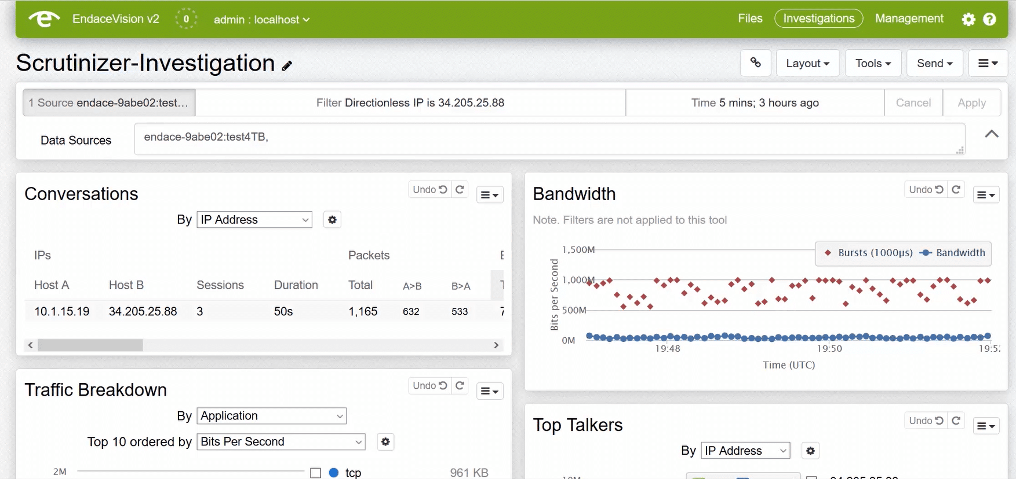Viewport: 1016px width, 479px height.
Task: Click the Data Sources input field
Action: pos(549,139)
